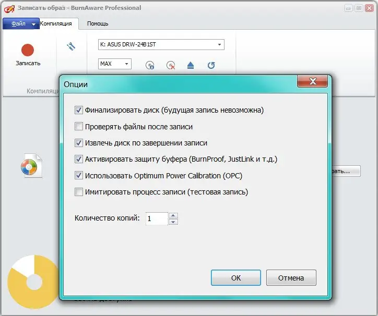Click the yellow disc usage pie chart
Viewport: 378px width, 316px height.
click(33, 282)
